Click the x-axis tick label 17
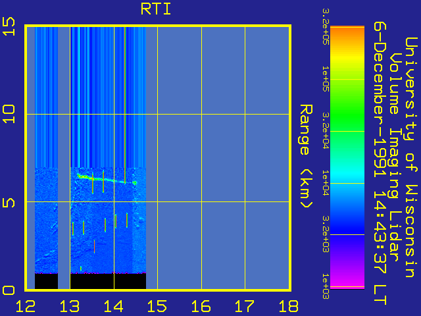Viewport: 421px width, 316px height. pos(245,306)
